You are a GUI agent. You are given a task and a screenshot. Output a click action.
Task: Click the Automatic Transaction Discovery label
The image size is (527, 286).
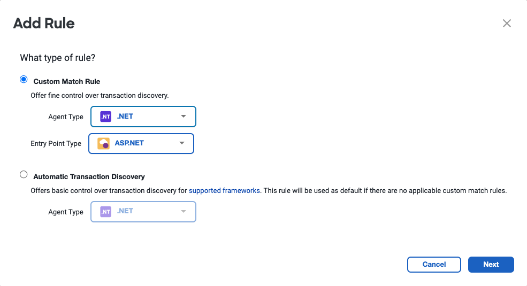[89, 176]
